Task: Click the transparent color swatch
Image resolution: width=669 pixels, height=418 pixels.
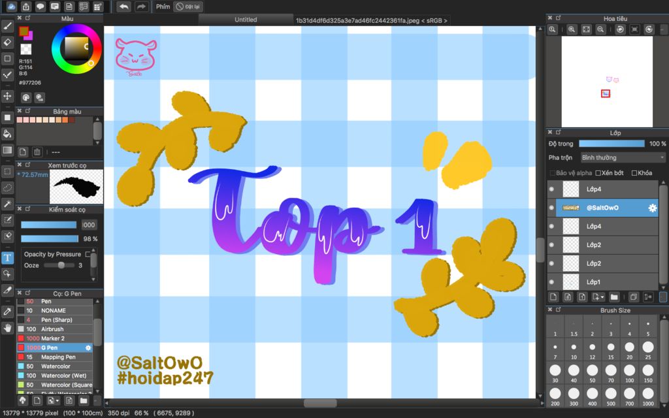Action: [26, 49]
